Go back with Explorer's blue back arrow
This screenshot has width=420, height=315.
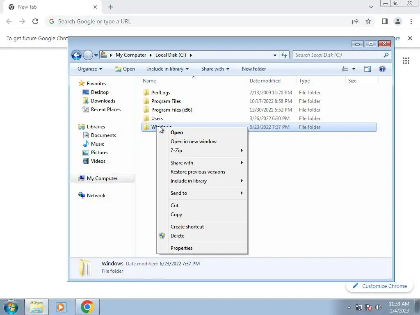pos(76,55)
